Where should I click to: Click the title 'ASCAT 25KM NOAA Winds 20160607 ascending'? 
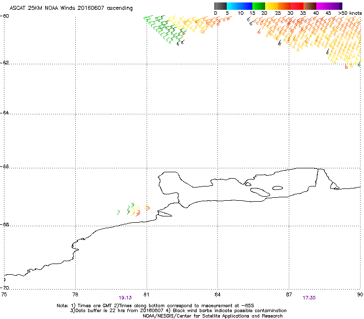click(x=71, y=8)
